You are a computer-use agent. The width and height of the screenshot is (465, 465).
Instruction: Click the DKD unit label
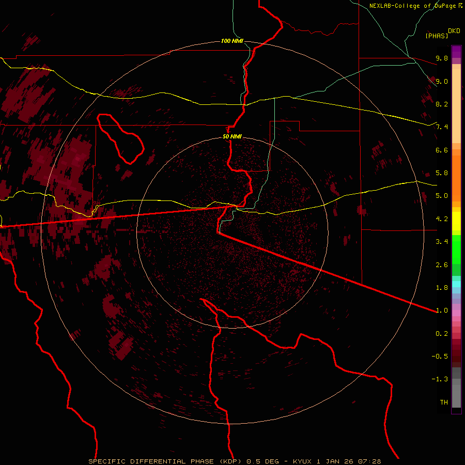454,31
